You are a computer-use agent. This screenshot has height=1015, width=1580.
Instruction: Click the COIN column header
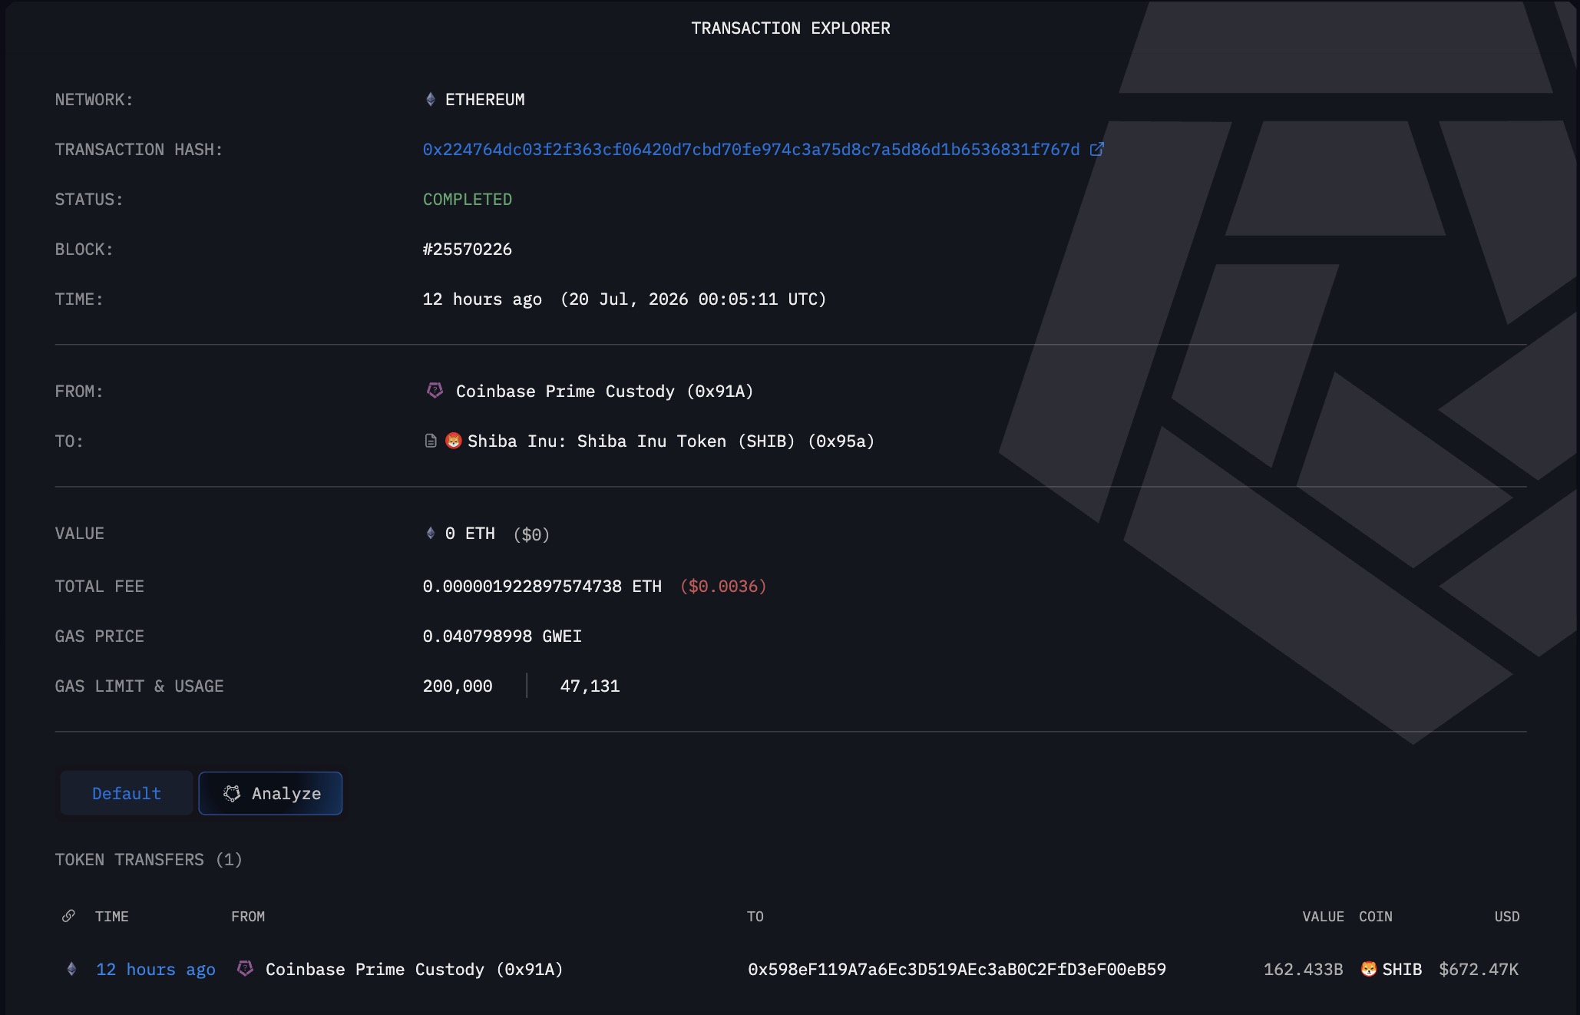(x=1376, y=917)
